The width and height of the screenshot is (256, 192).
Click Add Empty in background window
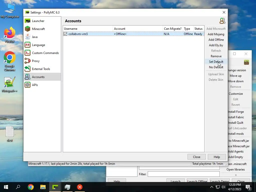click(x=235, y=157)
